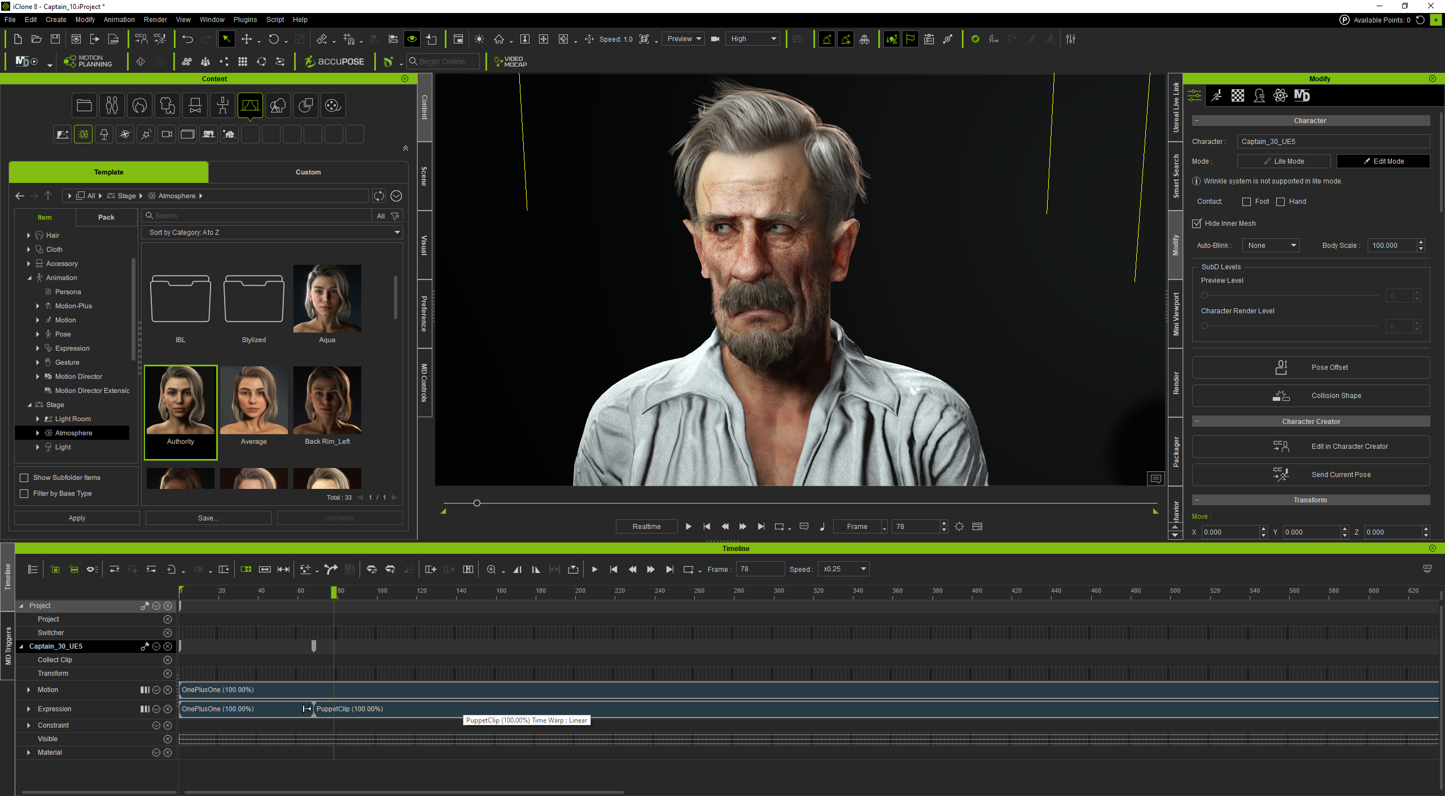Open the Motion Planning tool
Viewport: 1445px width, 796px height.
coord(87,61)
